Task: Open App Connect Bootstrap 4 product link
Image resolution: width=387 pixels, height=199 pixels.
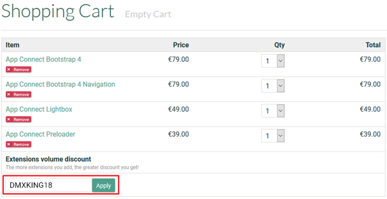Action: pos(44,60)
